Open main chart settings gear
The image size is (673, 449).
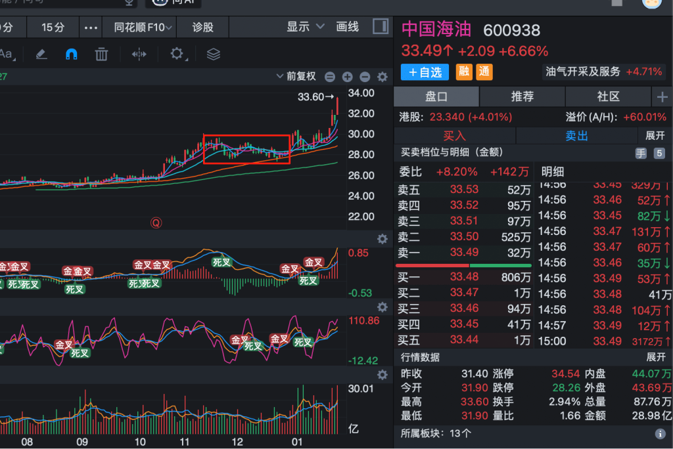pos(382,77)
